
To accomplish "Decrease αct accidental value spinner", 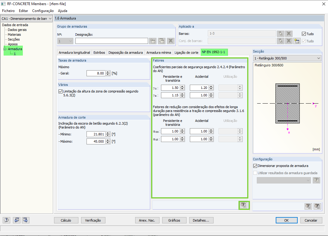I will tap(211, 141).
